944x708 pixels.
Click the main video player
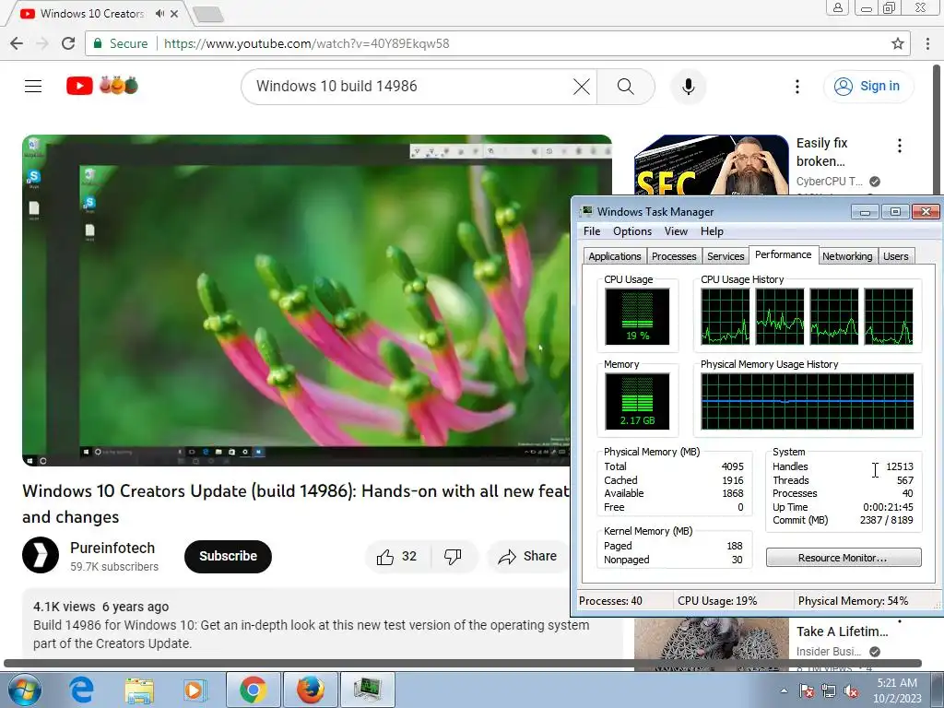point(296,301)
